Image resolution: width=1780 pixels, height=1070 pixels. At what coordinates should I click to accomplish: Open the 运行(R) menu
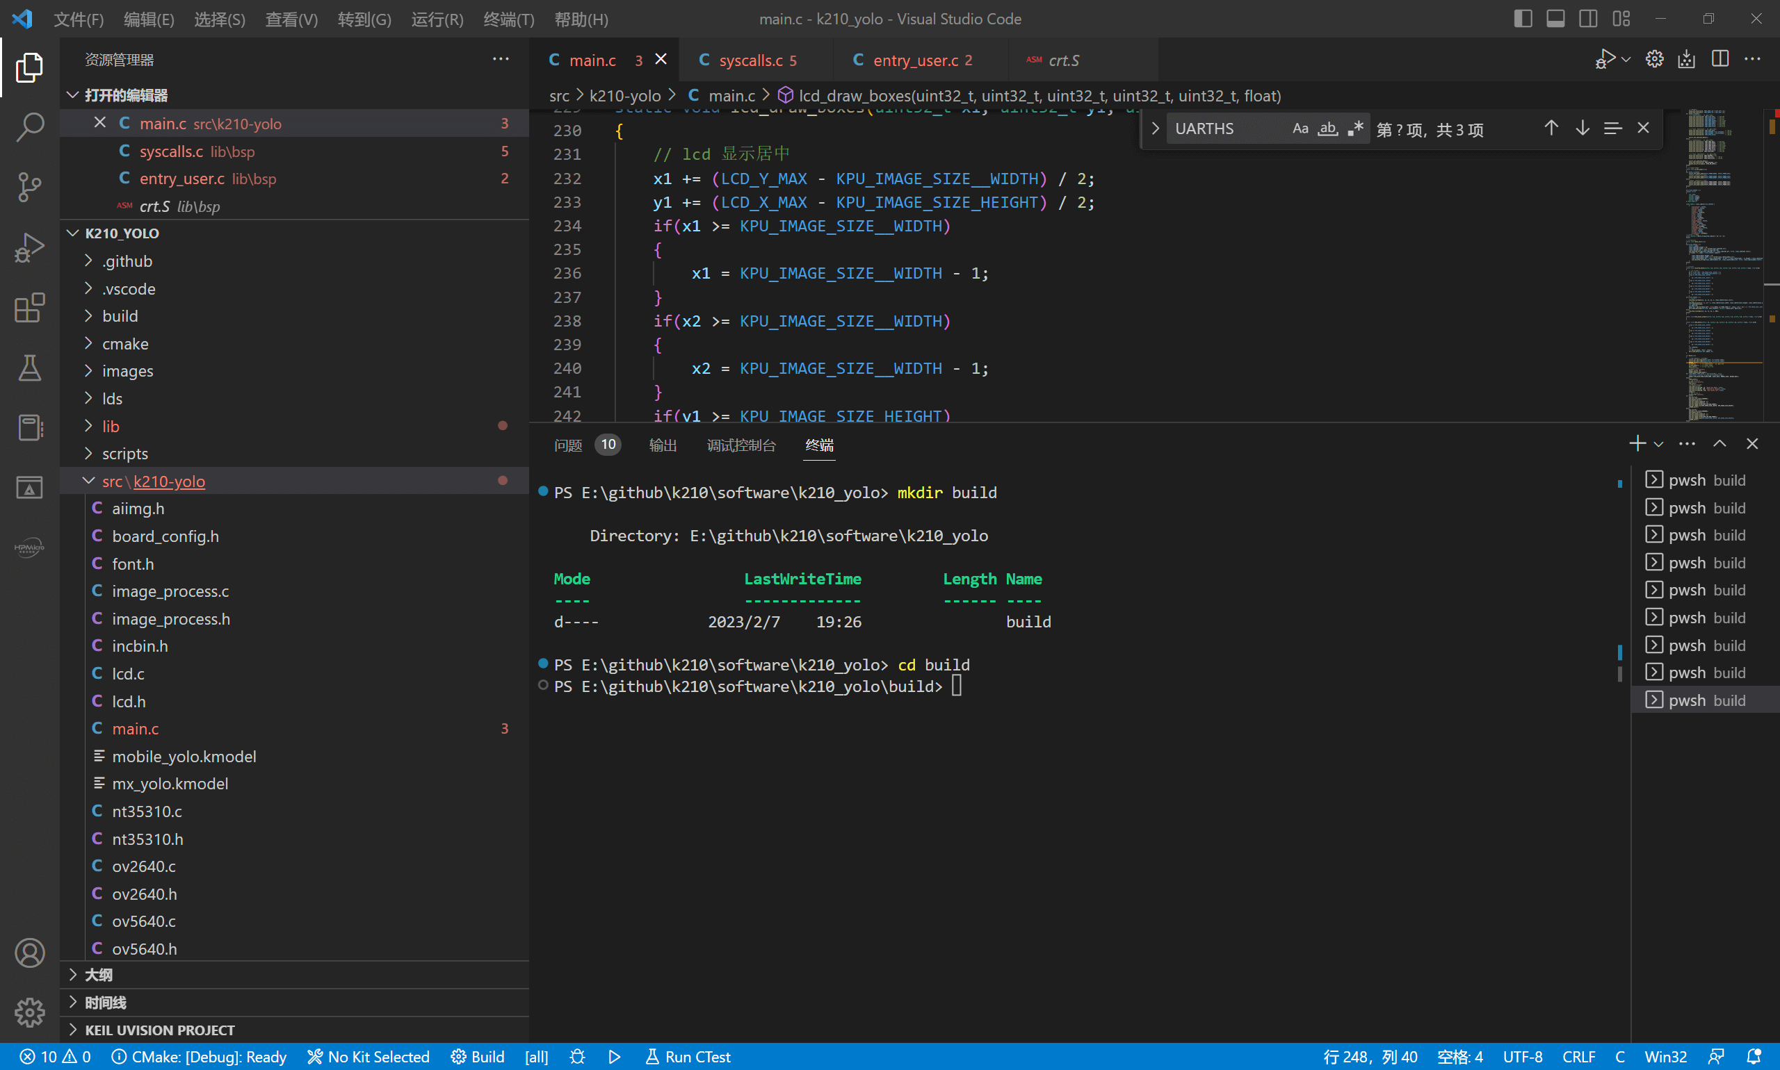point(437,19)
